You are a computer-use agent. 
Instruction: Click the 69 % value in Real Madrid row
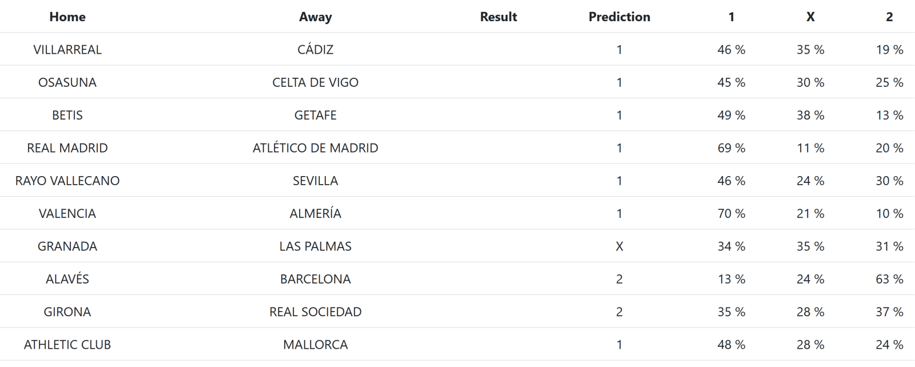[x=731, y=148]
